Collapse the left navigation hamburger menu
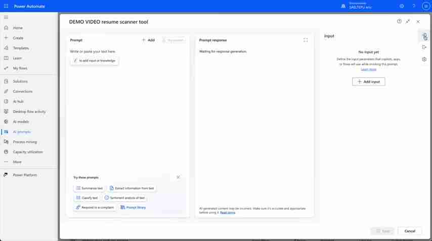The image size is (432, 241). pos(6,17)
